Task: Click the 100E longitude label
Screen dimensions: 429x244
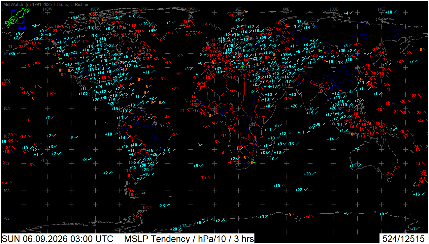Action: coord(334,9)
